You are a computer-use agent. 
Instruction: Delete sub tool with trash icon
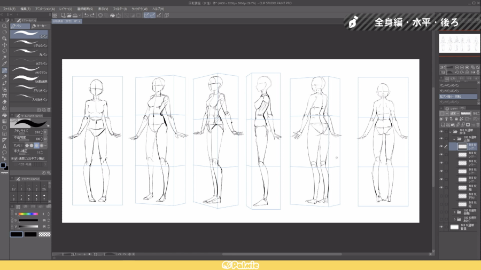click(49, 109)
